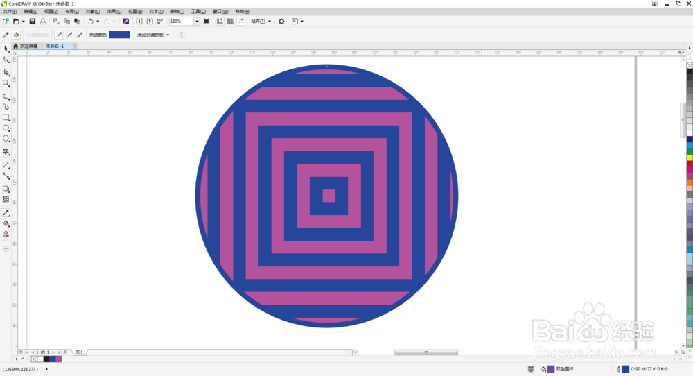Image resolution: width=693 pixels, height=376 pixels.
Task: Toggle show guidelines button
Action: click(241, 22)
